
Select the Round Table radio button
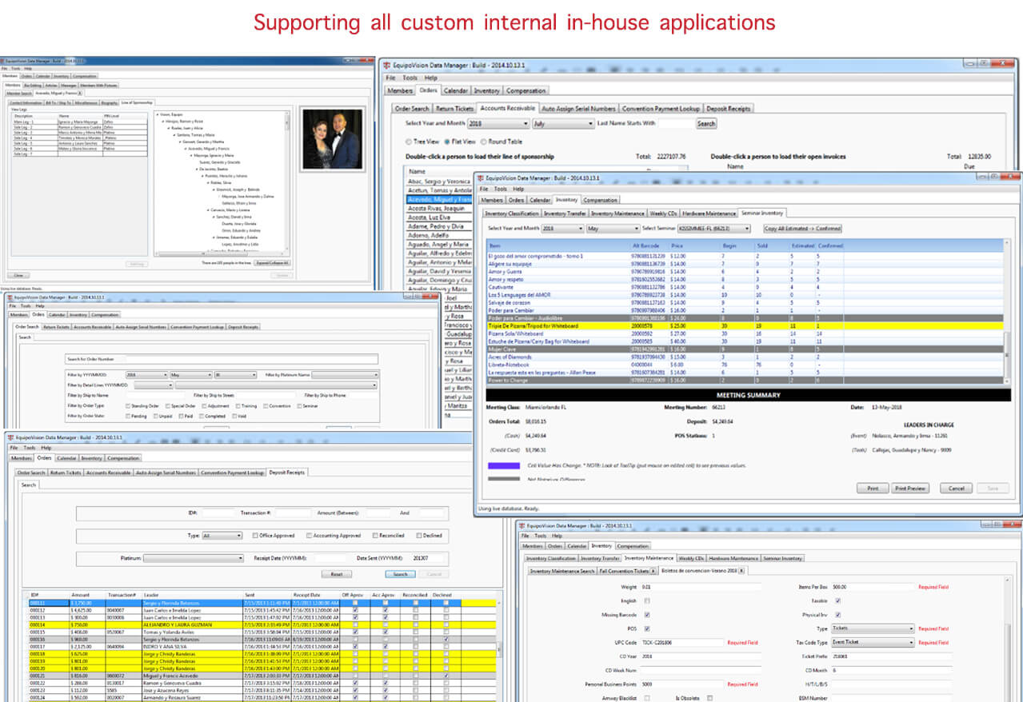point(483,142)
